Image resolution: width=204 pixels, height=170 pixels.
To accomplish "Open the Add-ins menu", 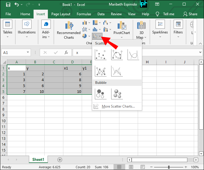I will [x=46, y=29].
